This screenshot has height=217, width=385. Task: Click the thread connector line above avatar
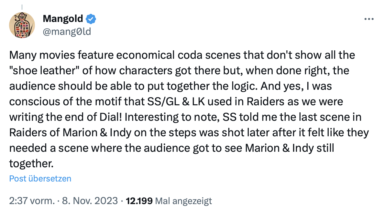[22, 6]
